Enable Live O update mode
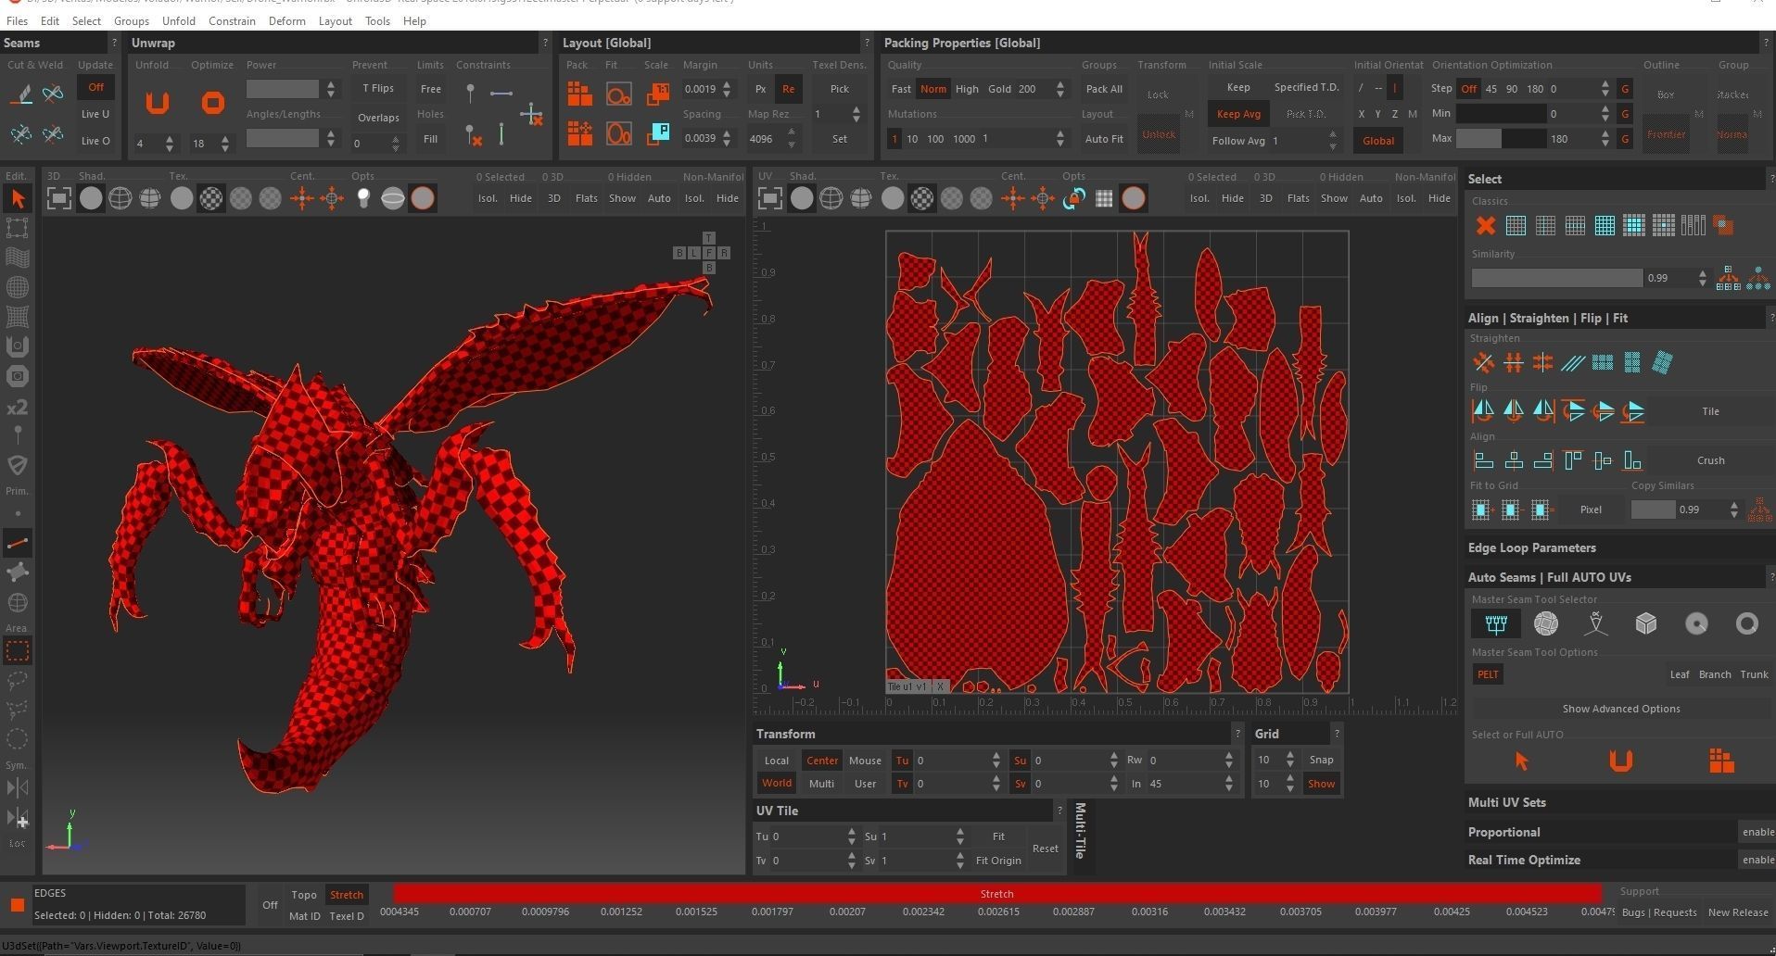The width and height of the screenshot is (1776, 956). [x=95, y=141]
